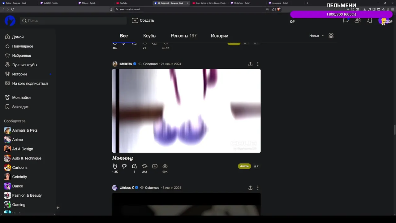Image resolution: width=396 pixels, height=223 pixels.
Task: Open a new browser tab
Action: pos(307,3)
